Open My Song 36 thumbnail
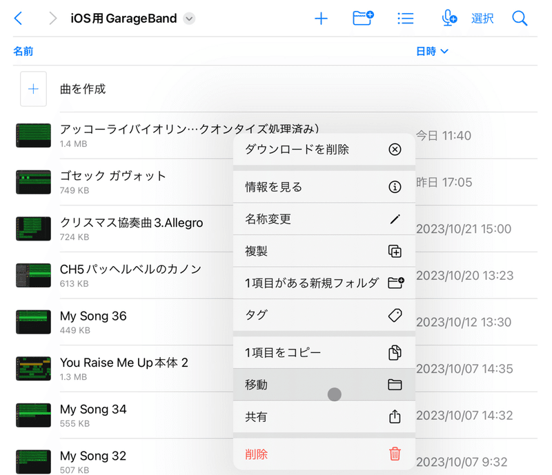552x475 pixels. click(x=33, y=322)
